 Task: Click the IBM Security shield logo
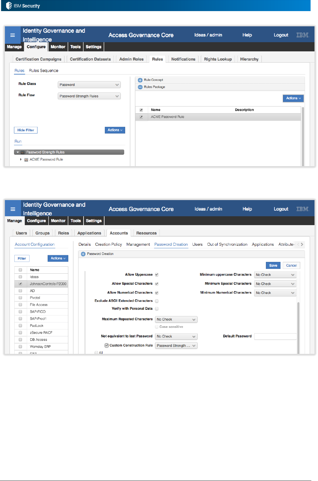(9, 6)
